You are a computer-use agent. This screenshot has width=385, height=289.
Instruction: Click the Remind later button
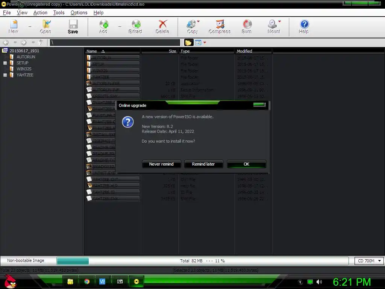(203, 164)
